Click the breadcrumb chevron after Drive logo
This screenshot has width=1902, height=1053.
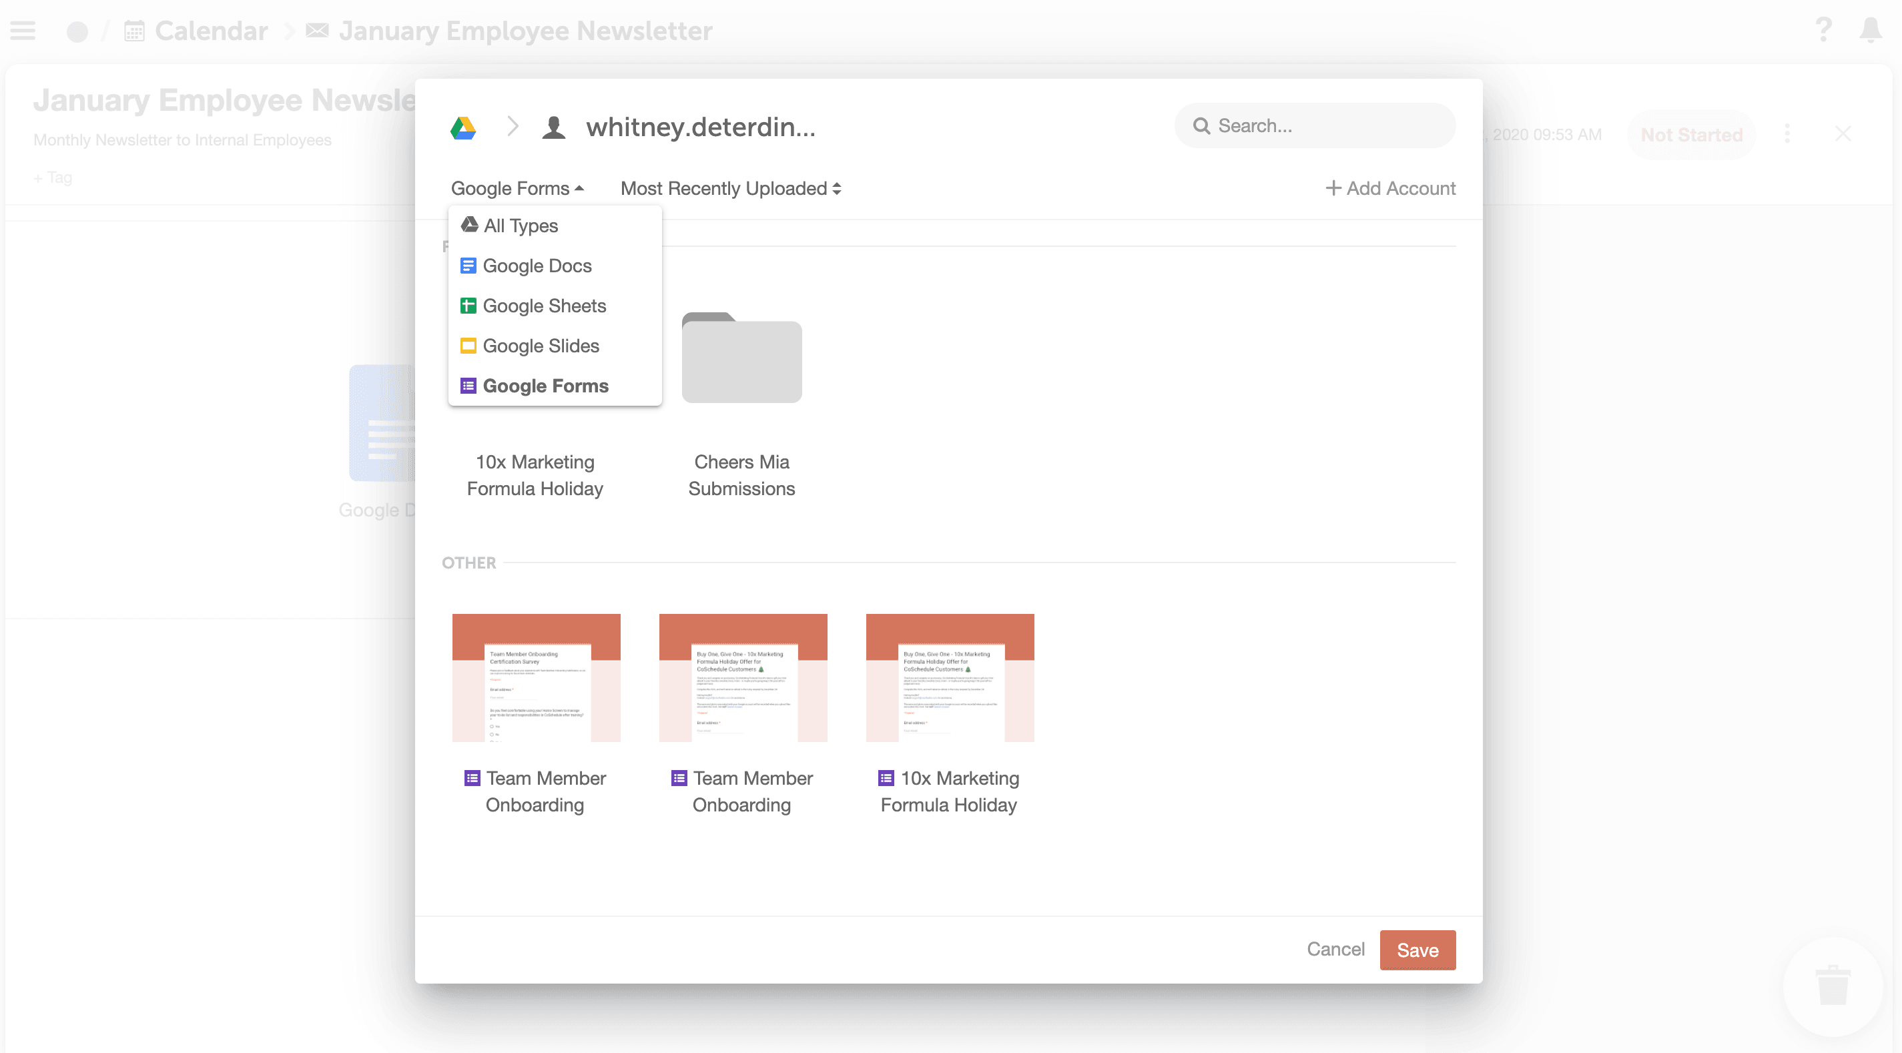pyautogui.click(x=513, y=126)
